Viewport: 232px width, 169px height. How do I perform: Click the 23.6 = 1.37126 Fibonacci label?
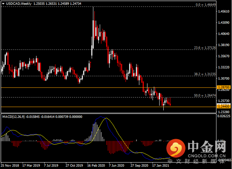(205, 48)
